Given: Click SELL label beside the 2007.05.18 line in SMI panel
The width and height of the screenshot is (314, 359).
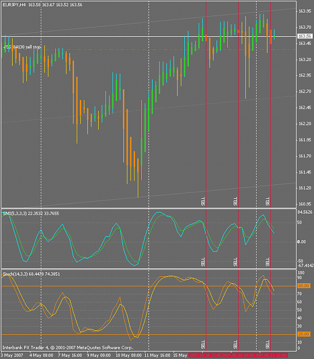Looking at the screenshot, I should click(x=235, y=262).
